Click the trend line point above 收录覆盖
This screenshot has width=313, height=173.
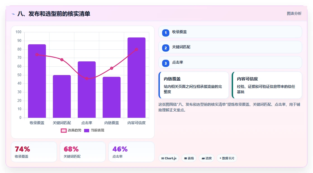(37, 55)
